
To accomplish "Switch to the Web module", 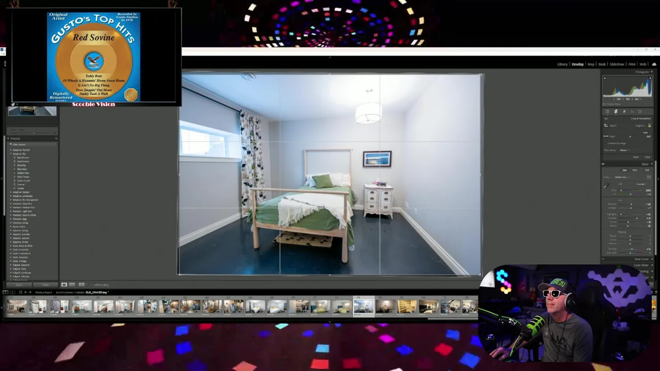I will pos(643,64).
